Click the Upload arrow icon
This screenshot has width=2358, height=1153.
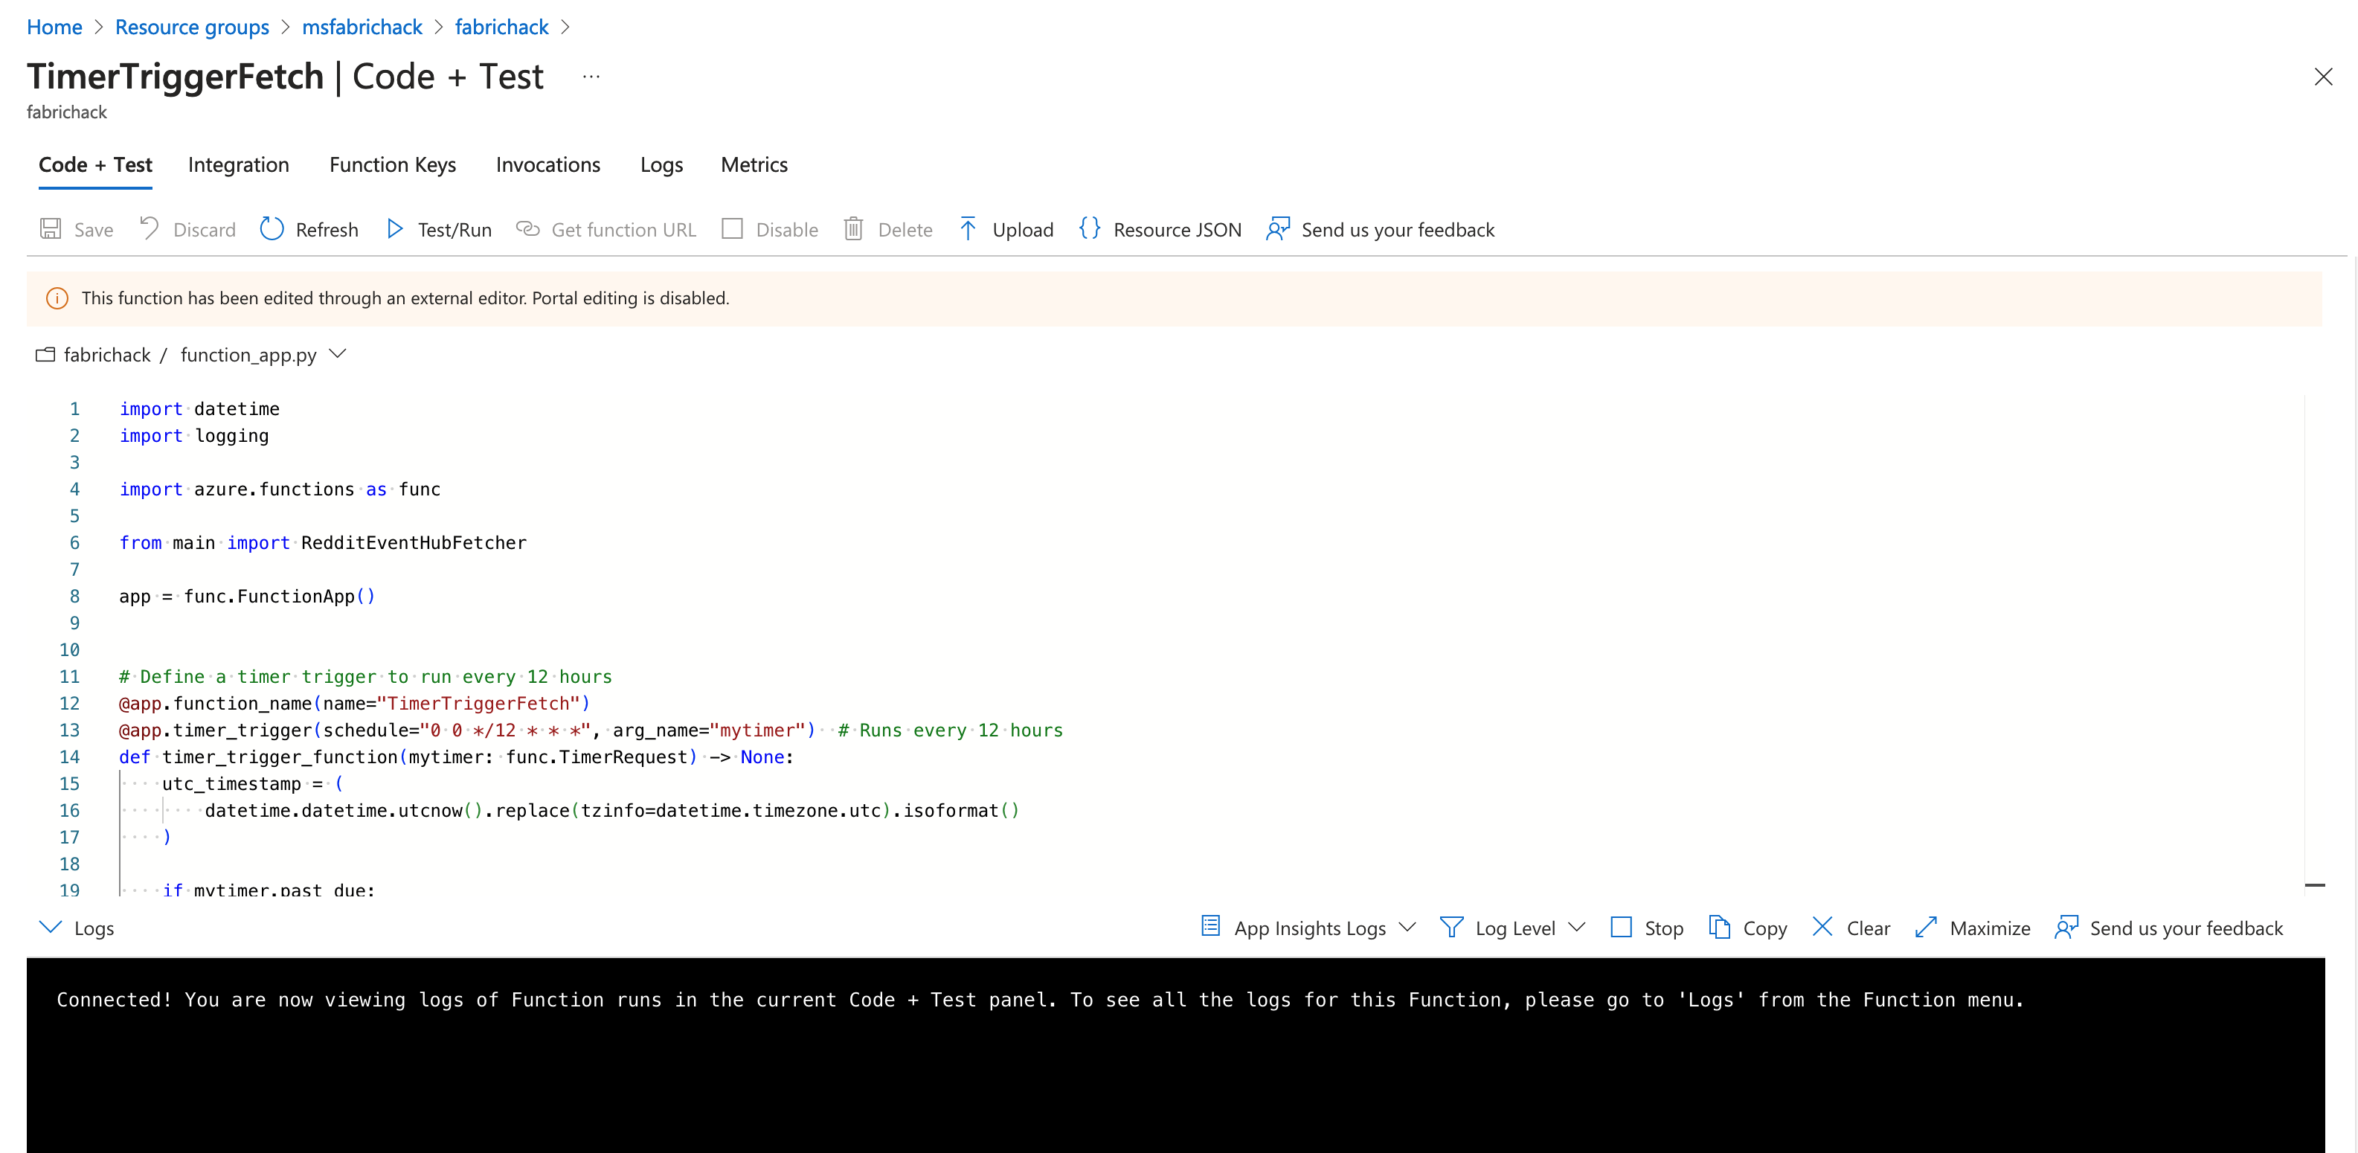click(968, 229)
